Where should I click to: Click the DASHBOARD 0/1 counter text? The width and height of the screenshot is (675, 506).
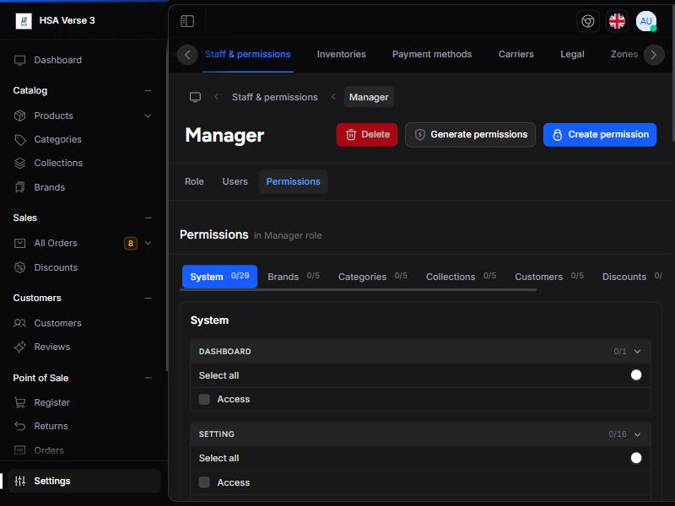point(620,352)
